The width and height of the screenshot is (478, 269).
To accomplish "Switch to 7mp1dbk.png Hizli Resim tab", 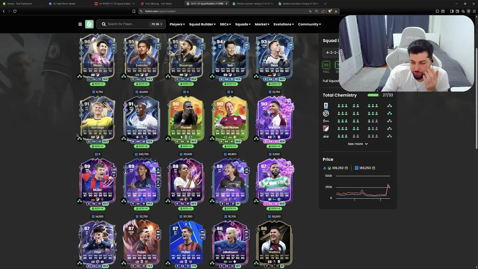I will 161,4.
